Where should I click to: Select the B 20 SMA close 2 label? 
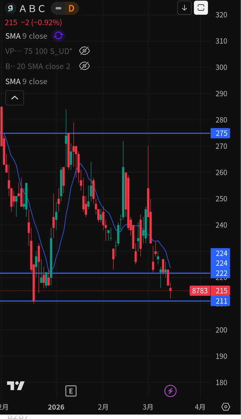tap(38, 66)
